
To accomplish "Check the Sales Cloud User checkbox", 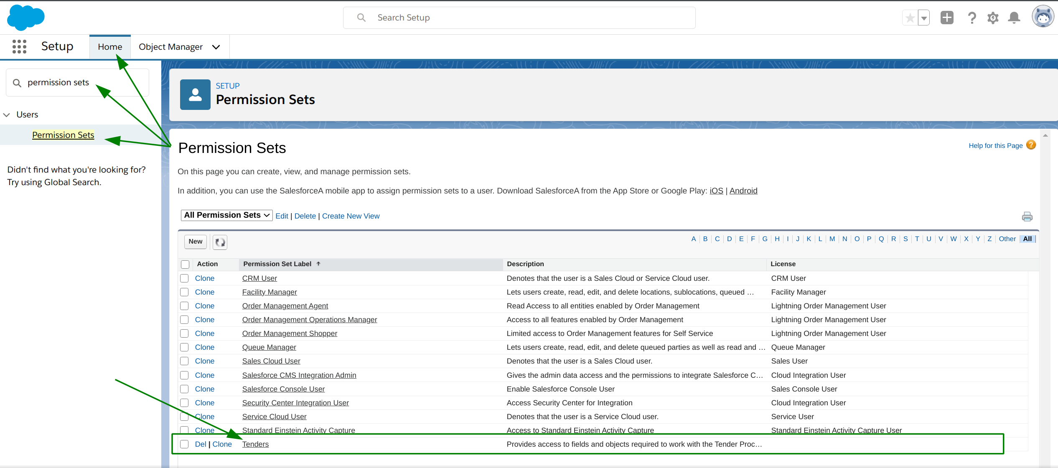I will click(x=184, y=361).
